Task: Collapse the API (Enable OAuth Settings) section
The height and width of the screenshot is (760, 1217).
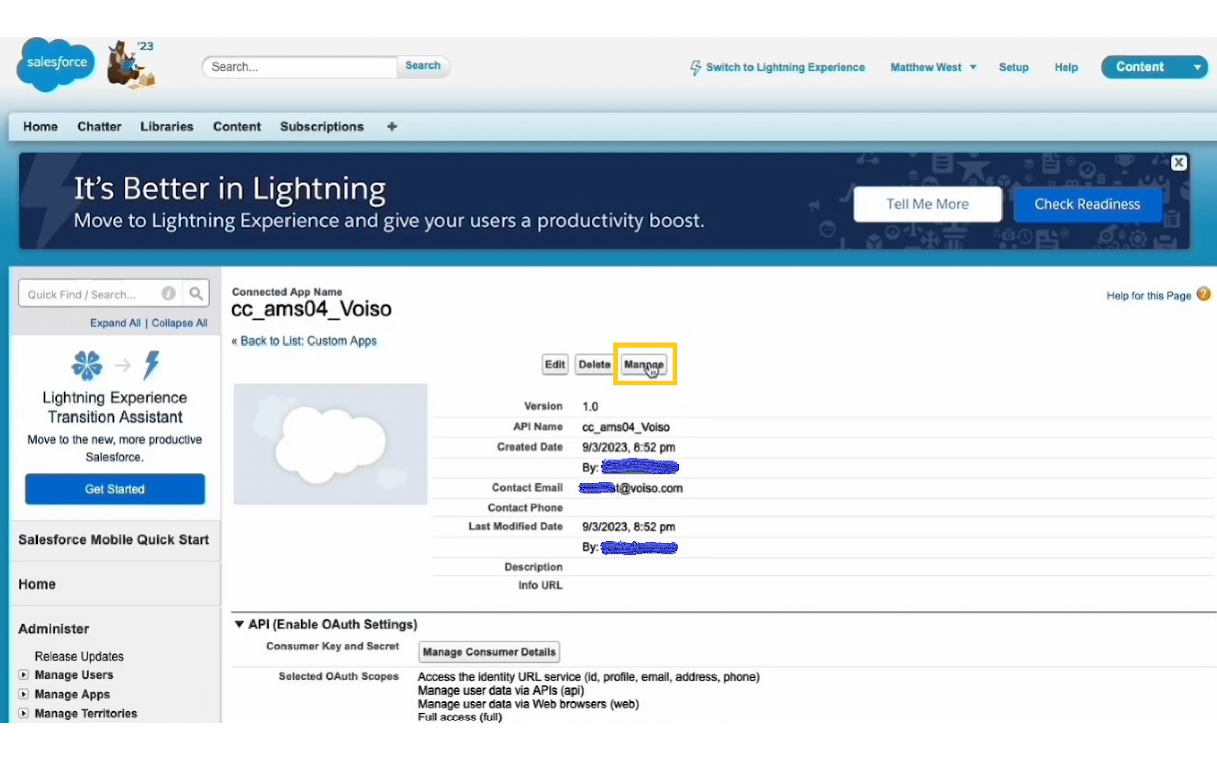Action: coord(239,624)
